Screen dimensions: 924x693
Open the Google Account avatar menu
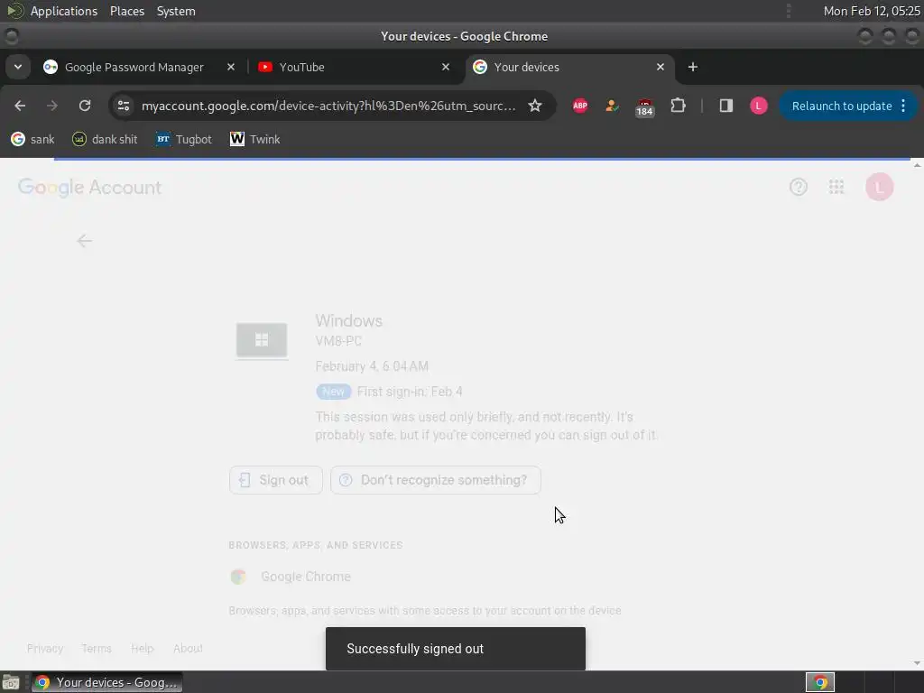coord(879,188)
